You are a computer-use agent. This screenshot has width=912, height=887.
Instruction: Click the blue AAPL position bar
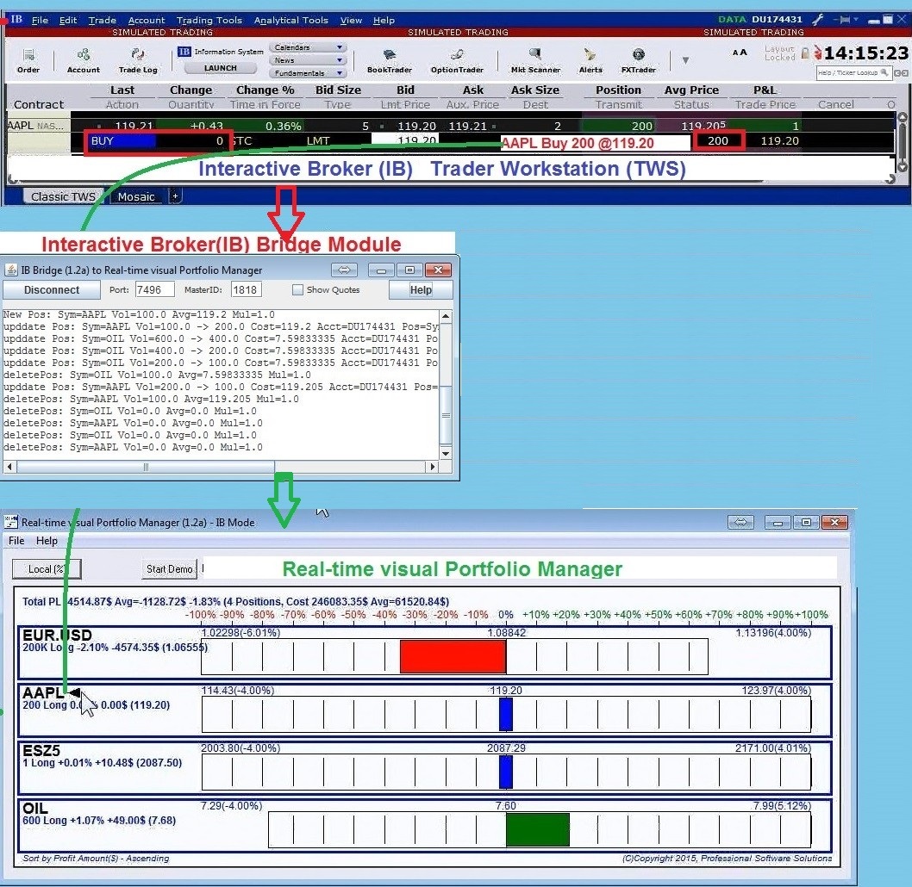coord(506,715)
